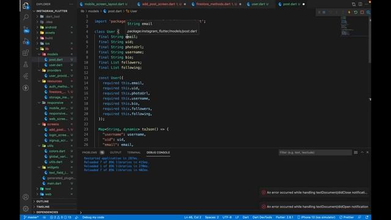Change the Dart language mode
Screen dimensions: 391x220
coord(246,218)
